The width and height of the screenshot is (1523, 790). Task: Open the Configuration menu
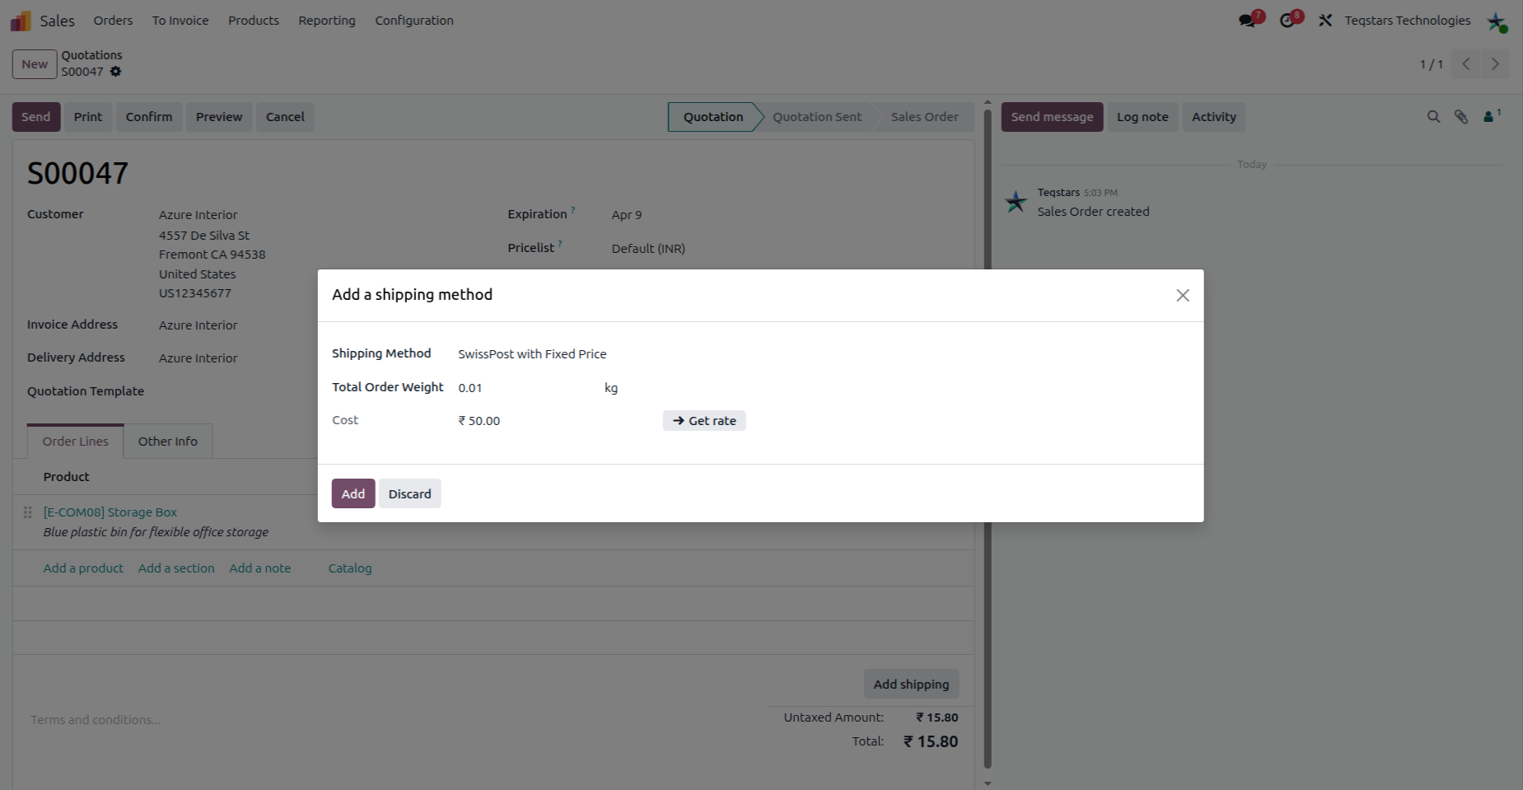[x=414, y=21]
